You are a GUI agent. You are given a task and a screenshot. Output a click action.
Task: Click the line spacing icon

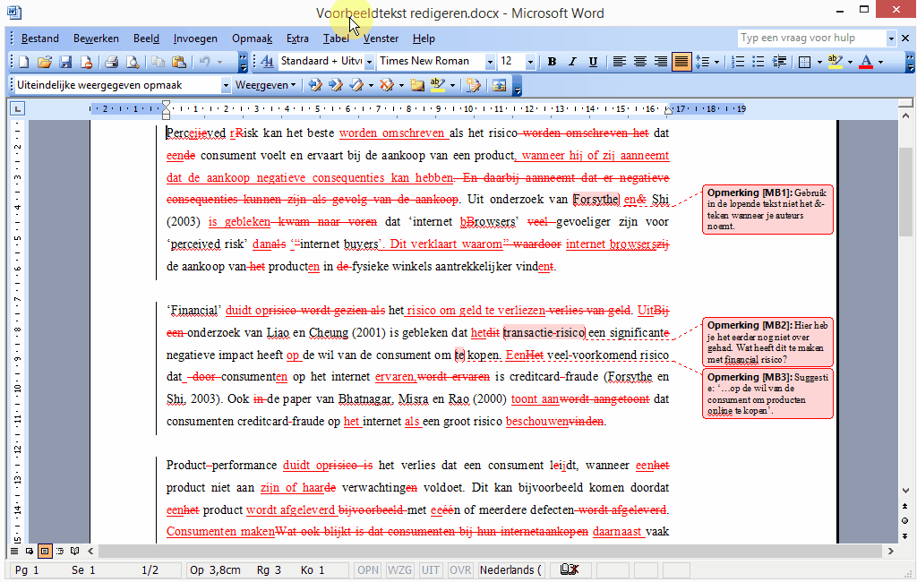(x=702, y=62)
